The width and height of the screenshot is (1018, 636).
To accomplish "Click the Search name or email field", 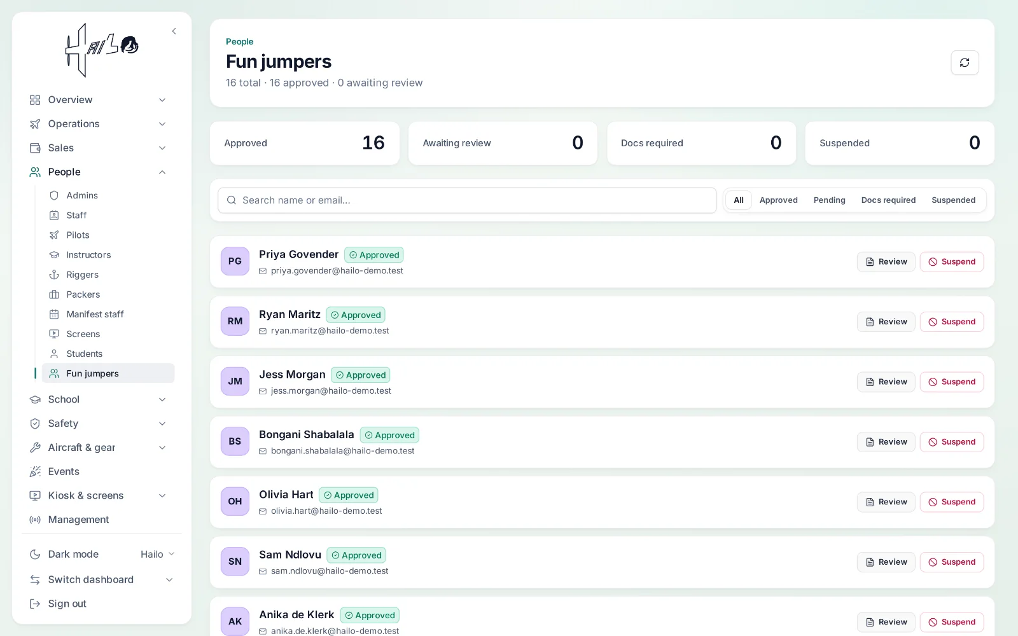I will (x=467, y=200).
